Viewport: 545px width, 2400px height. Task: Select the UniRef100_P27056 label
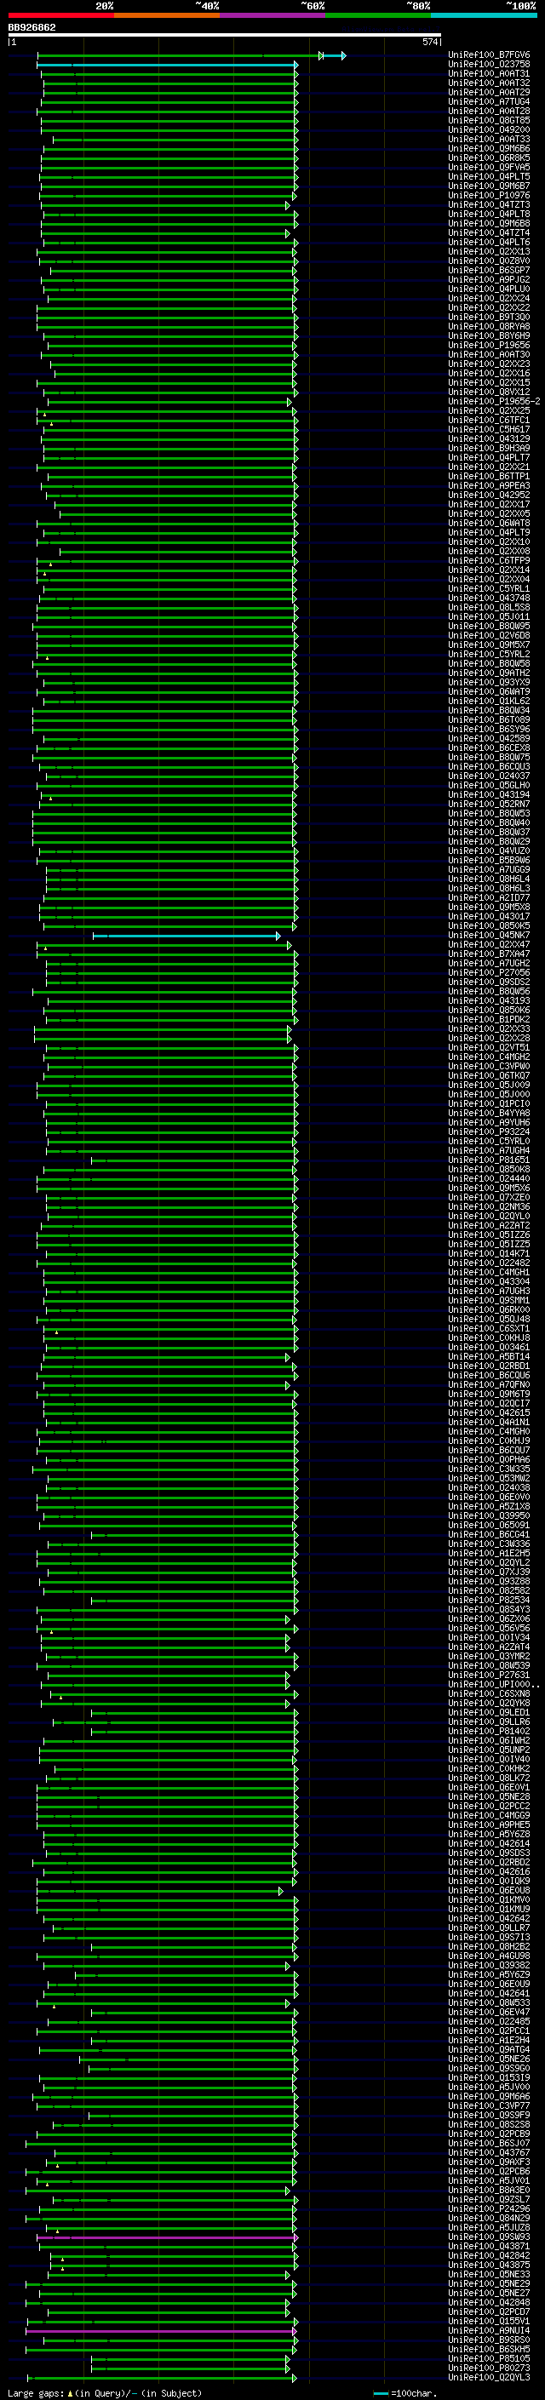click(x=488, y=972)
